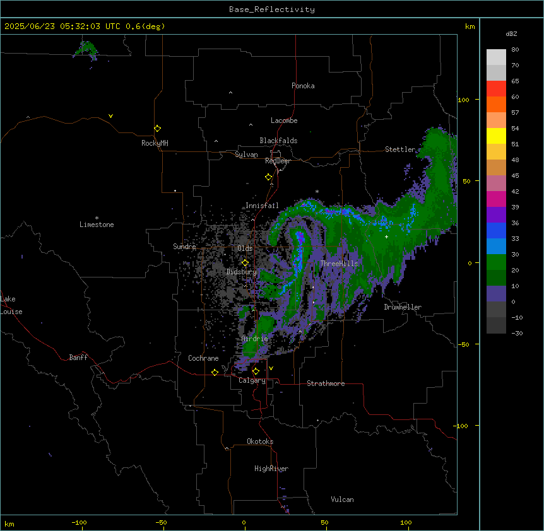Click the yellow diamond marker below Cochrane
The height and width of the screenshot is (531, 544).
pyautogui.click(x=215, y=372)
